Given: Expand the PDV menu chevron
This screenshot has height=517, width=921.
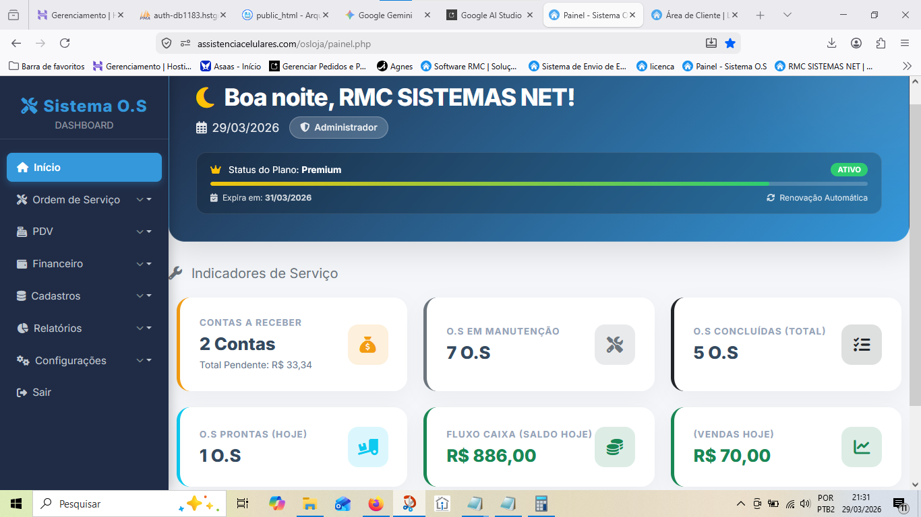Looking at the screenshot, I should 144,232.
